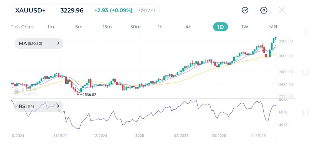
Task: Tap the three-bar recents icon on right edge
Action: [305, 113]
